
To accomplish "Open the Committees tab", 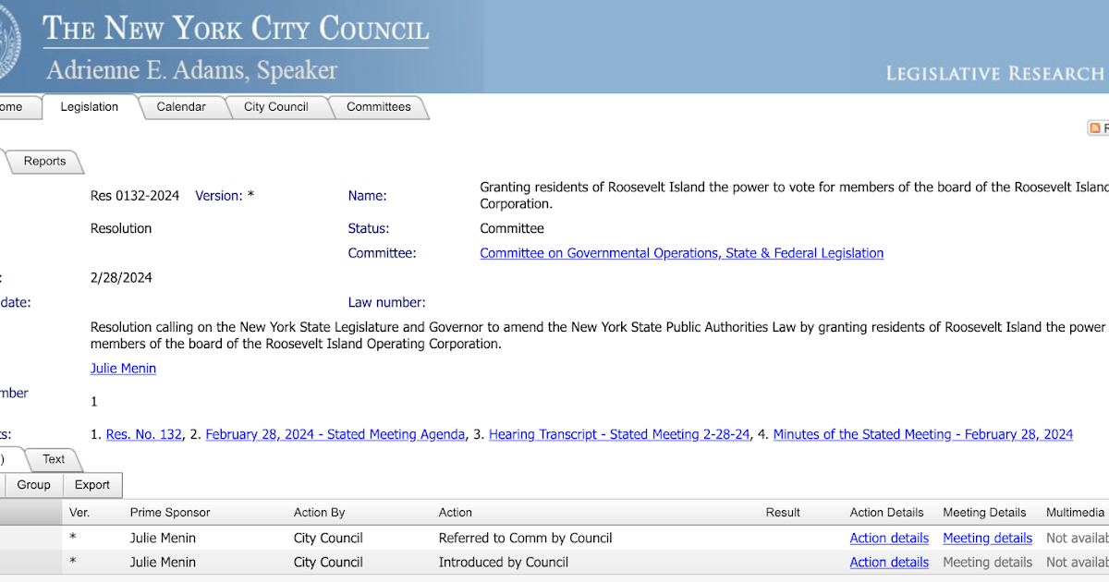I will [378, 107].
